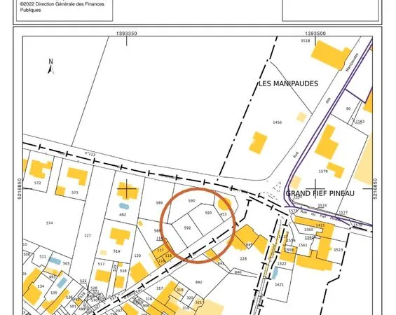Click the north arrow compass symbol
This screenshot has width=396, height=315.
click(x=50, y=66)
